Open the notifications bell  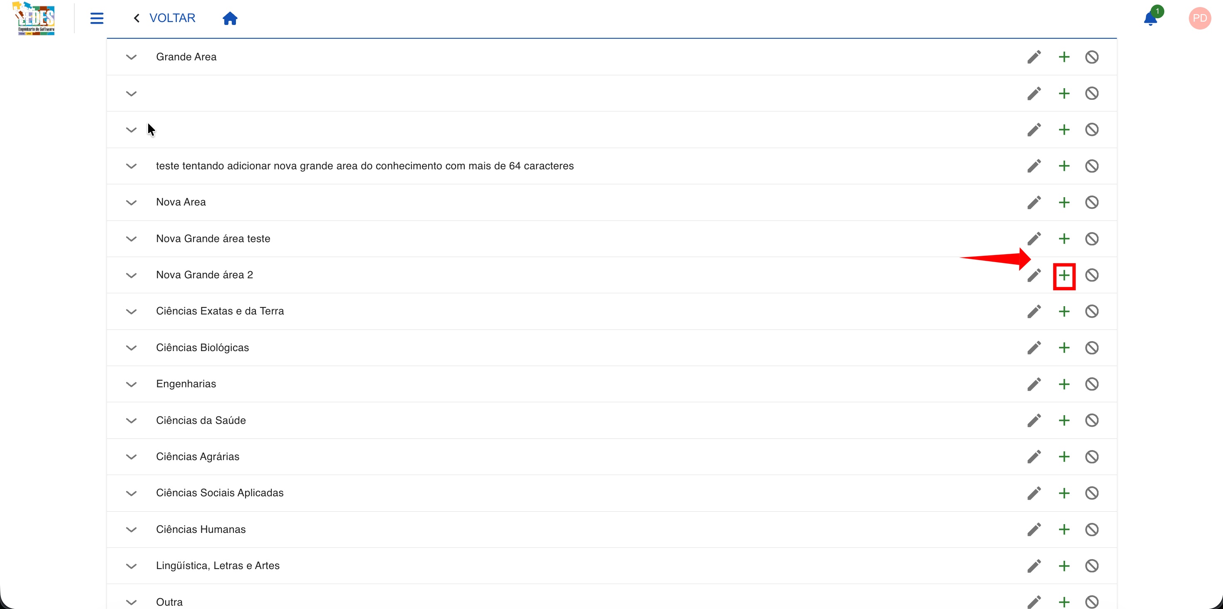click(x=1150, y=19)
